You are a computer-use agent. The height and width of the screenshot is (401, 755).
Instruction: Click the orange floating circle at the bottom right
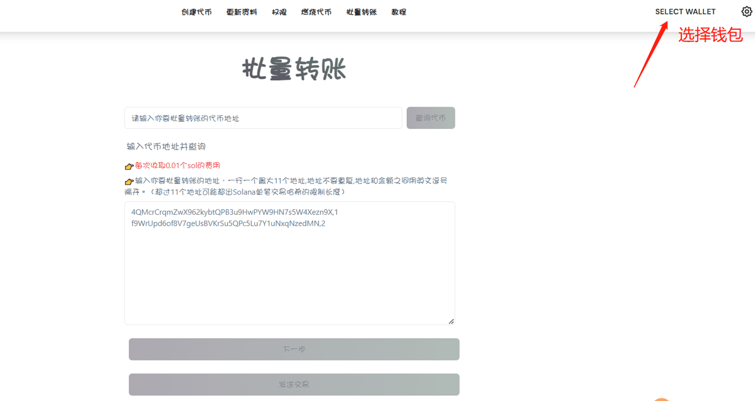pyautogui.click(x=661, y=399)
